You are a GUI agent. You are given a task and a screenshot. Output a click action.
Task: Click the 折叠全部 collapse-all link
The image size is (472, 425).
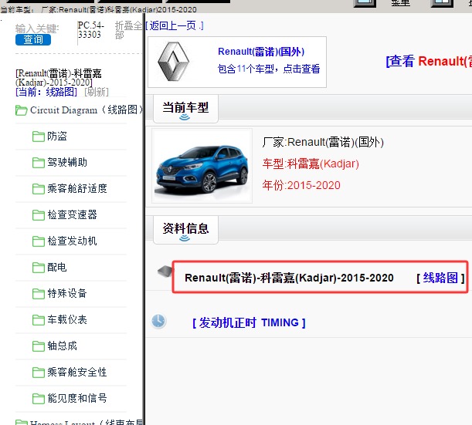128,30
